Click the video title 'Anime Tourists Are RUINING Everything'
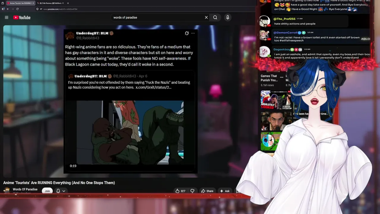This screenshot has width=380, height=214. coord(59,183)
